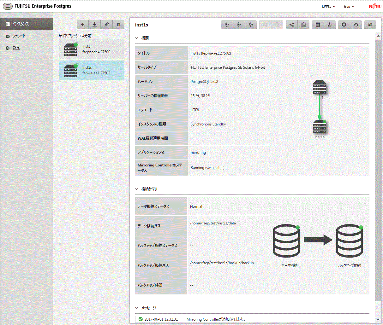Open 設定 in the sidebar

click(x=27, y=48)
